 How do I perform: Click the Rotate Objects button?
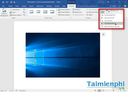[x=102, y=12]
